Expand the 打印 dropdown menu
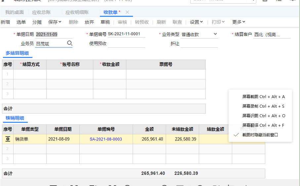 pos(218,22)
